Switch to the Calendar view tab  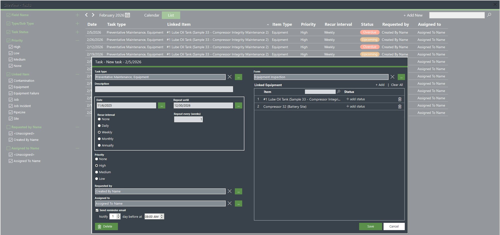(151, 15)
